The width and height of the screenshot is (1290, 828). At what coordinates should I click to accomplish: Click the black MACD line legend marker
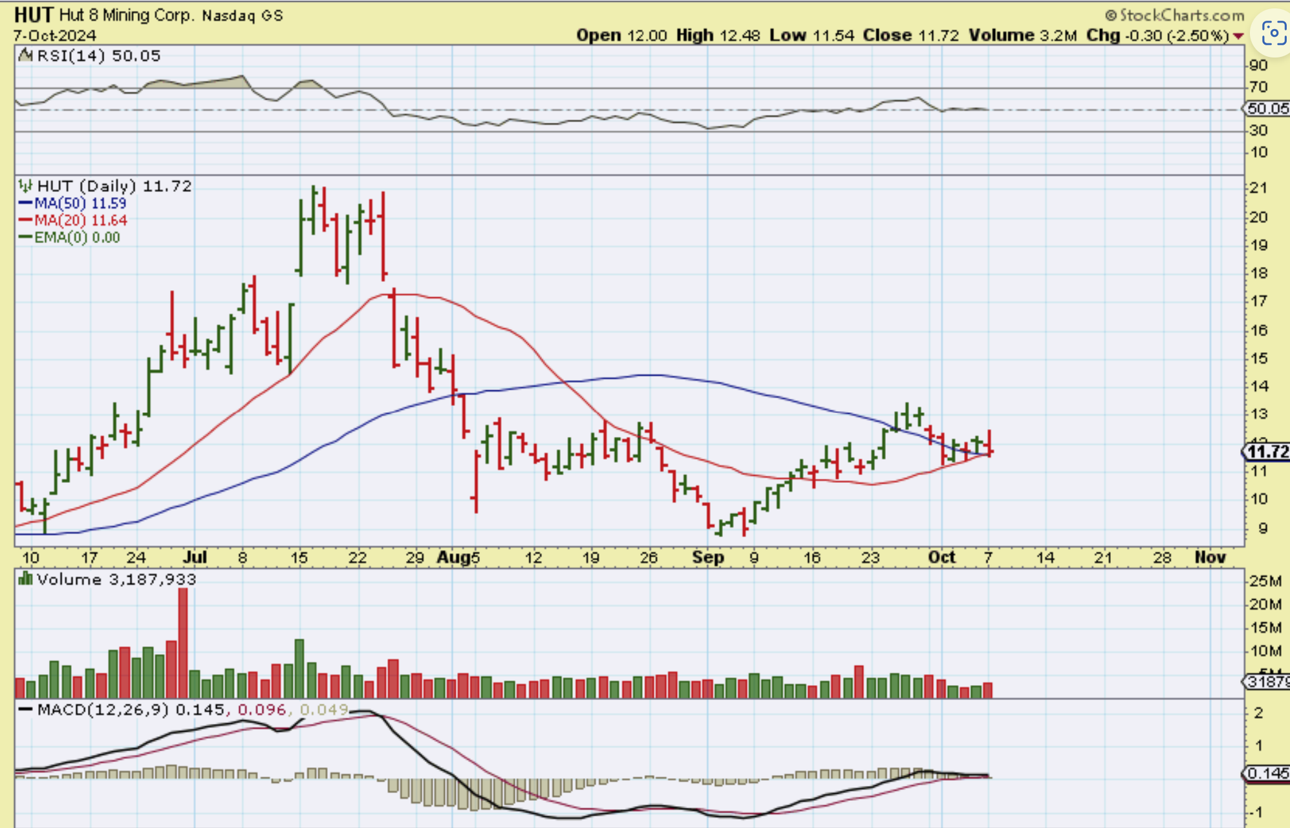26,710
